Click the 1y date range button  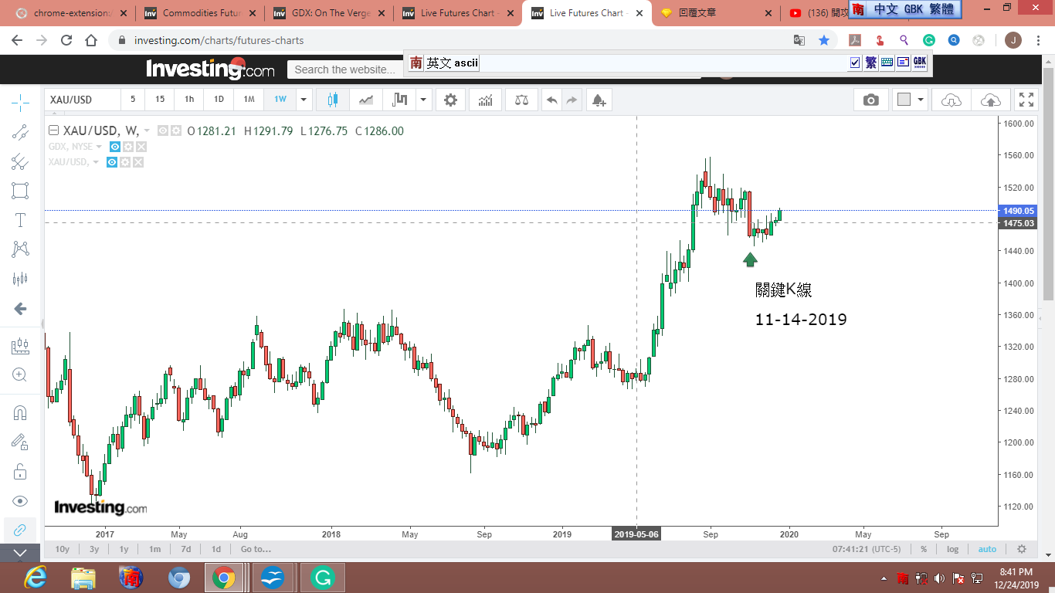pos(124,549)
